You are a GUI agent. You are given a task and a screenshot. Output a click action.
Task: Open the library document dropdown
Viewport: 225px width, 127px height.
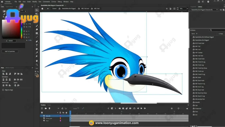pos(204,10)
